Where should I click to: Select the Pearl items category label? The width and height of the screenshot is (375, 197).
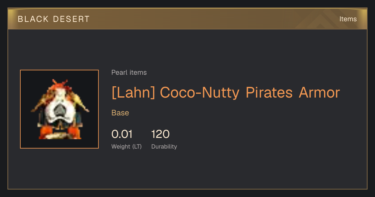[x=129, y=73]
